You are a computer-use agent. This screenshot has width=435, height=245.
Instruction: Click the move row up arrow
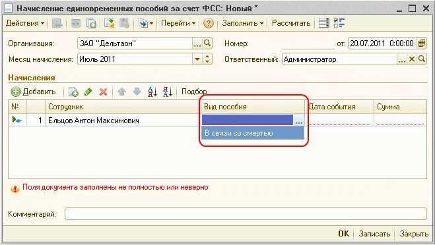pyautogui.click(x=122, y=92)
